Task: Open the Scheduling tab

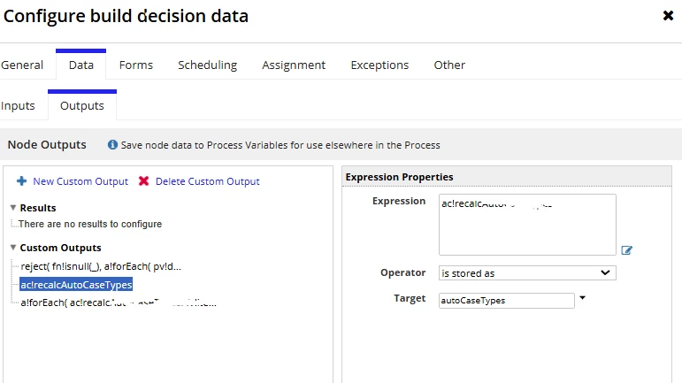Action: 208,65
